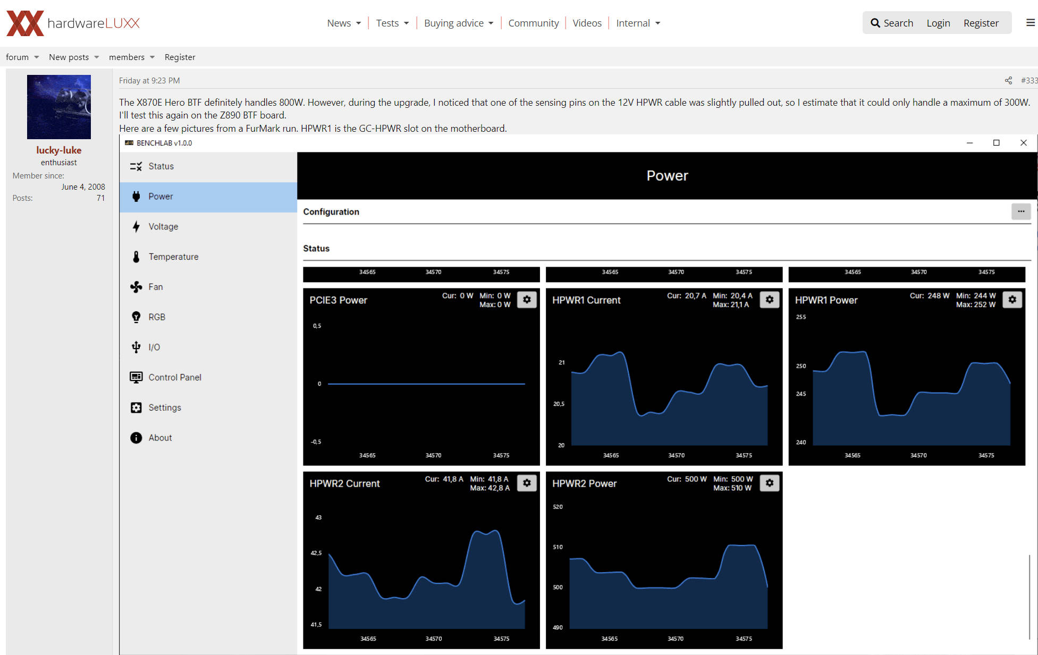Click the lucky-luke username link
The height and width of the screenshot is (655, 1038).
click(58, 150)
